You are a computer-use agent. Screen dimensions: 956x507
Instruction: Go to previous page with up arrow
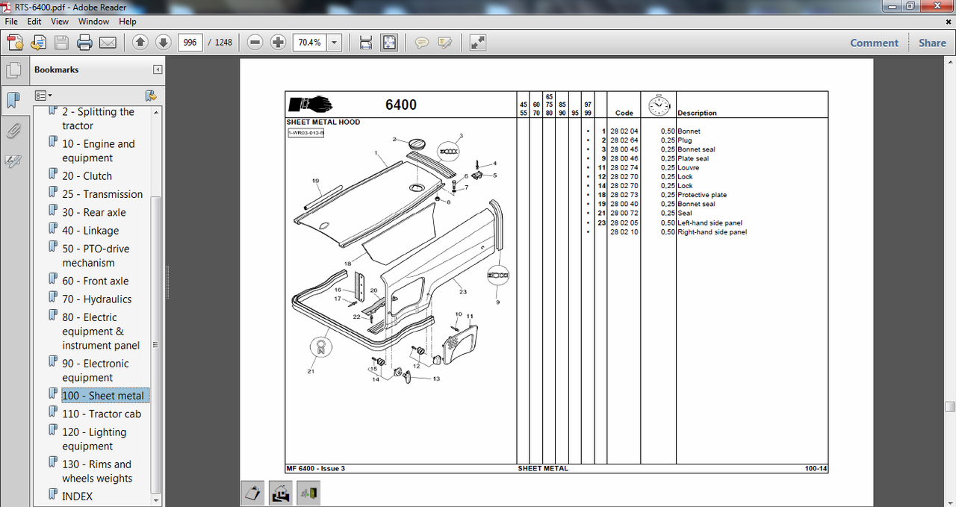pyautogui.click(x=140, y=43)
